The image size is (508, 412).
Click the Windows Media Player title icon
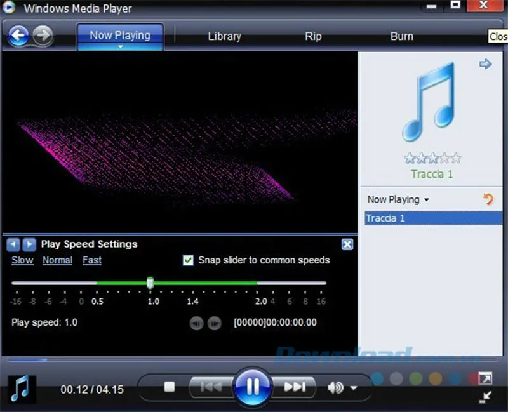tap(9, 8)
